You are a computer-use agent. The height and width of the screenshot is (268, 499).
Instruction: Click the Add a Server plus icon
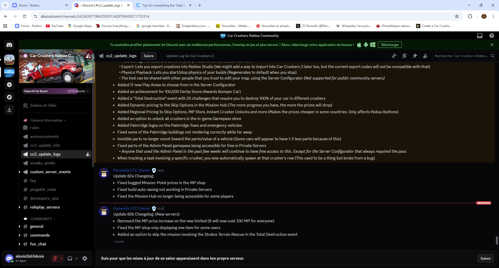(9, 85)
